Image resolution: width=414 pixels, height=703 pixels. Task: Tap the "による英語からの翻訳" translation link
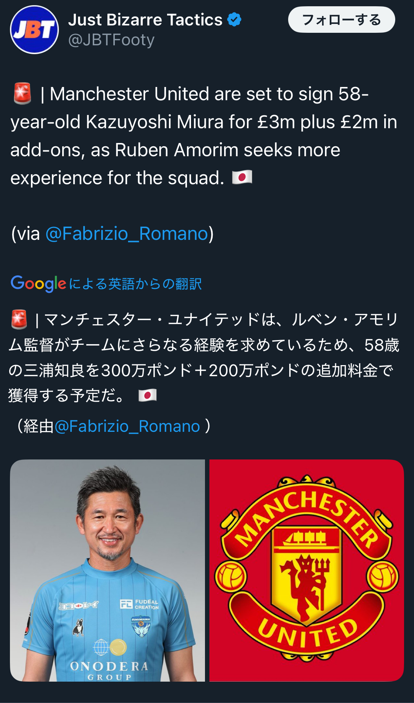pyautogui.click(x=135, y=284)
